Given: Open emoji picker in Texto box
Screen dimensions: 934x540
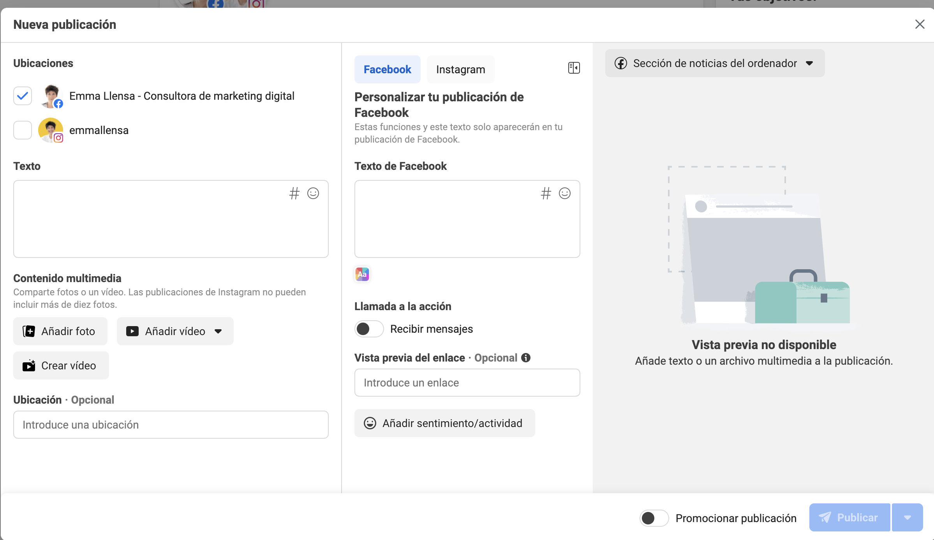Looking at the screenshot, I should pos(313,193).
